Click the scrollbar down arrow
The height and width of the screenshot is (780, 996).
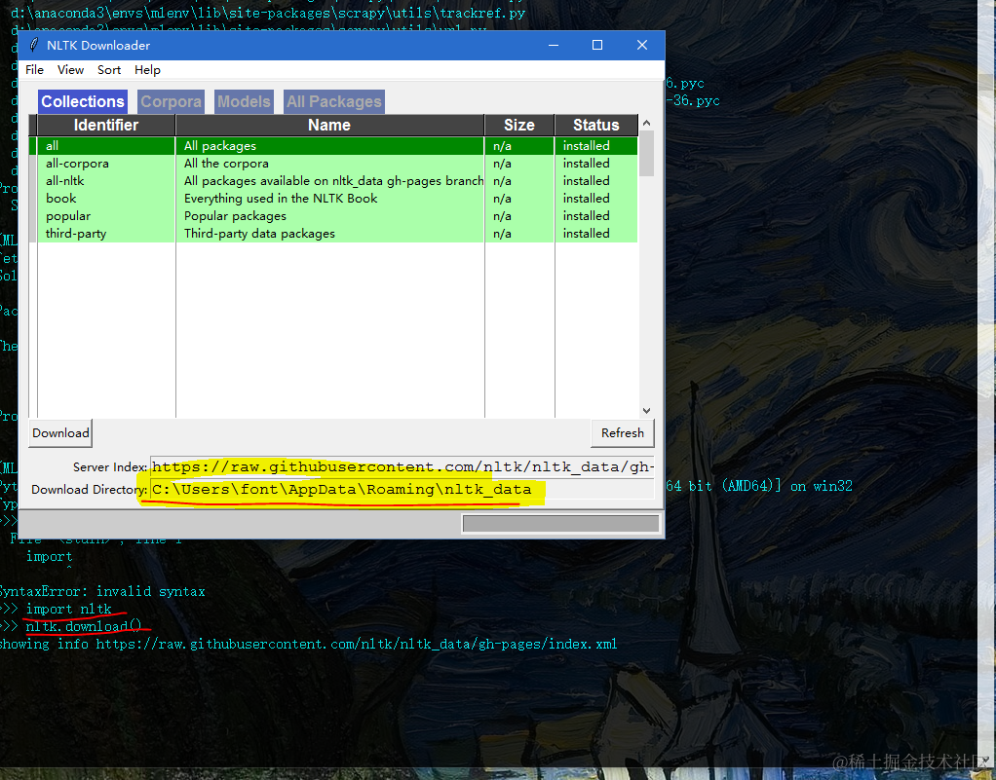(x=647, y=411)
